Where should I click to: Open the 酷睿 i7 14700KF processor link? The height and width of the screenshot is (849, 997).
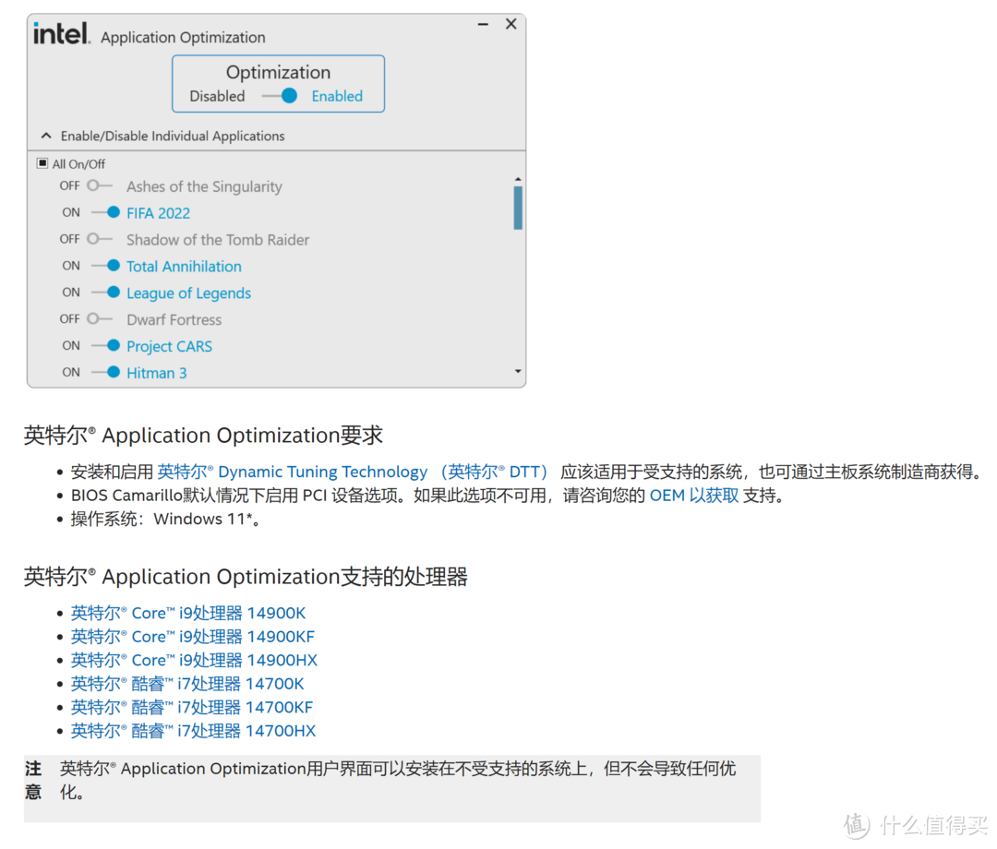coord(192,707)
